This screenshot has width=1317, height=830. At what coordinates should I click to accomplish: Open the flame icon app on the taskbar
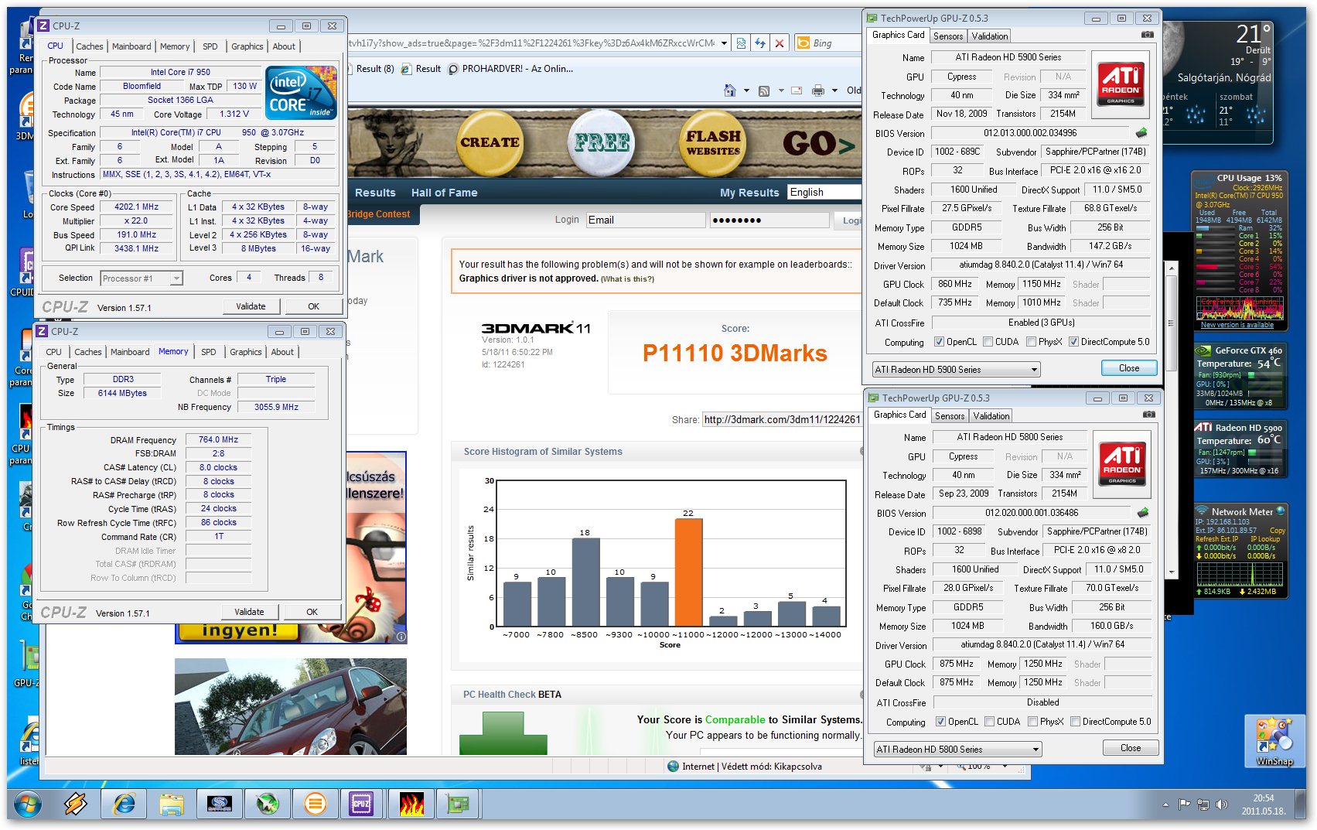point(411,804)
